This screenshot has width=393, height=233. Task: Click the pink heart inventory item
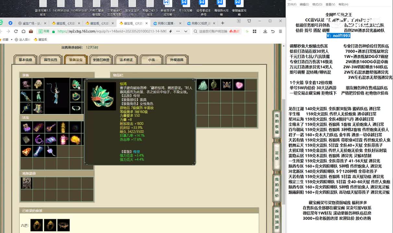point(239,85)
